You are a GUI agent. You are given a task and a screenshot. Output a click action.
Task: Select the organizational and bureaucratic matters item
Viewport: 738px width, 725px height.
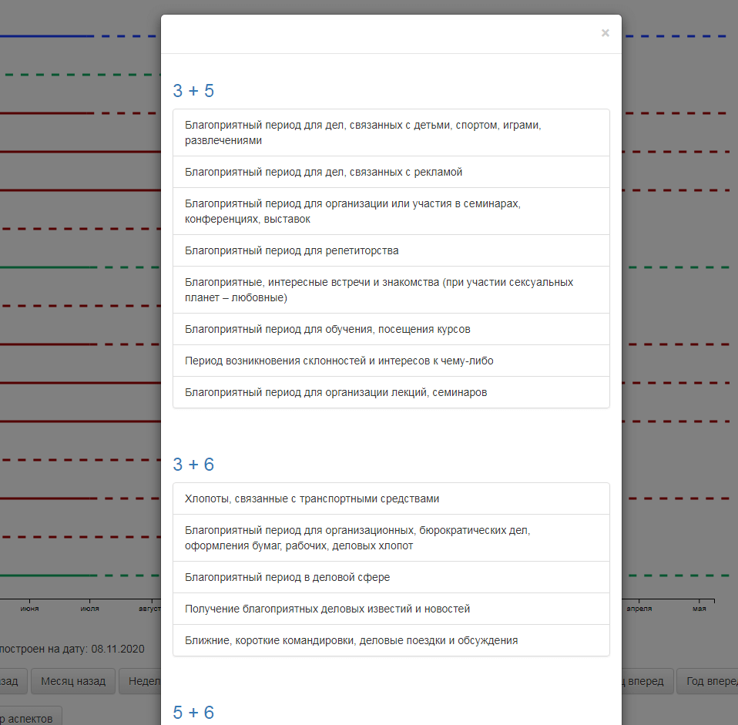click(x=391, y=538)
